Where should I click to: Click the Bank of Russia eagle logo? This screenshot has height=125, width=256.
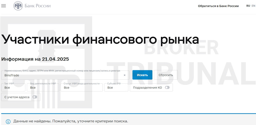click(18, 6)
